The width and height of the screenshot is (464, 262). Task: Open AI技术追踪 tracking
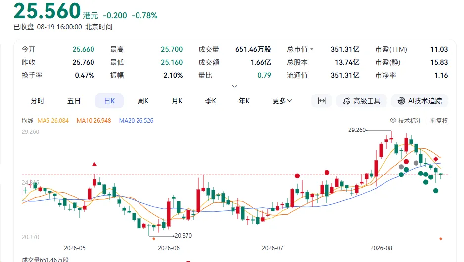[419, 101]
